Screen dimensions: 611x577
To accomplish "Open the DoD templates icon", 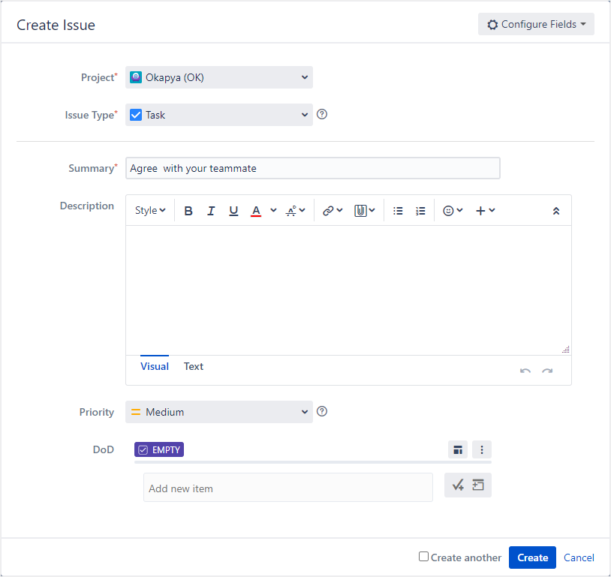I will (457, 449).
